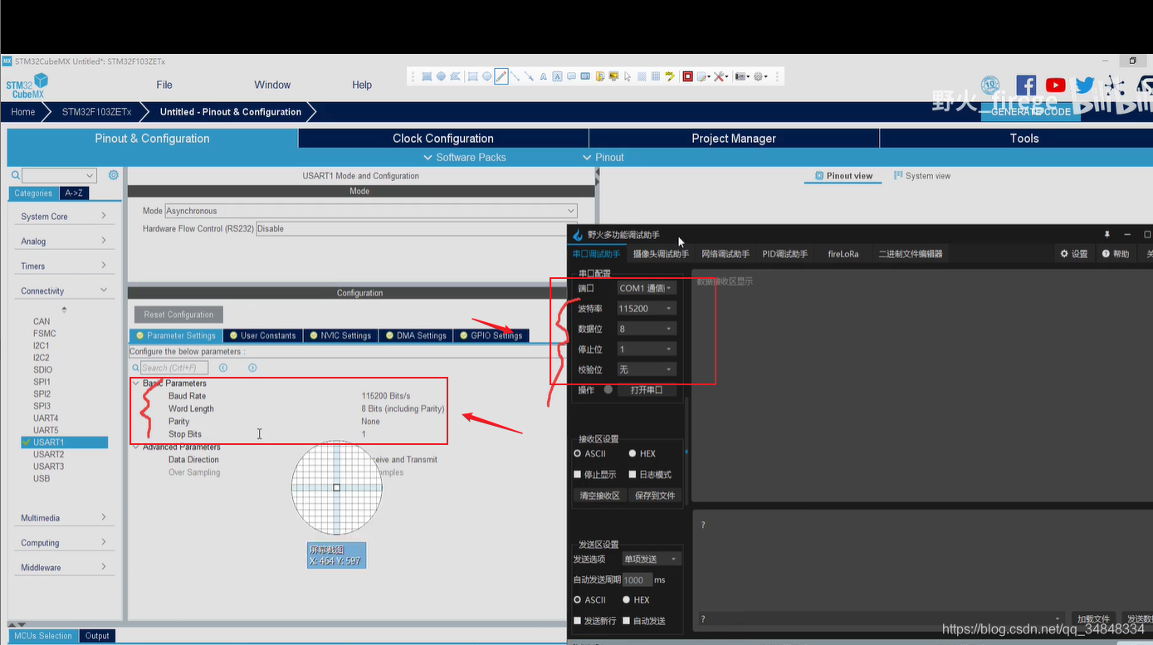This screenshot has height=645, width=1153.
Task: Select the straight line drawing tool
Action: [x=515, y=76]
